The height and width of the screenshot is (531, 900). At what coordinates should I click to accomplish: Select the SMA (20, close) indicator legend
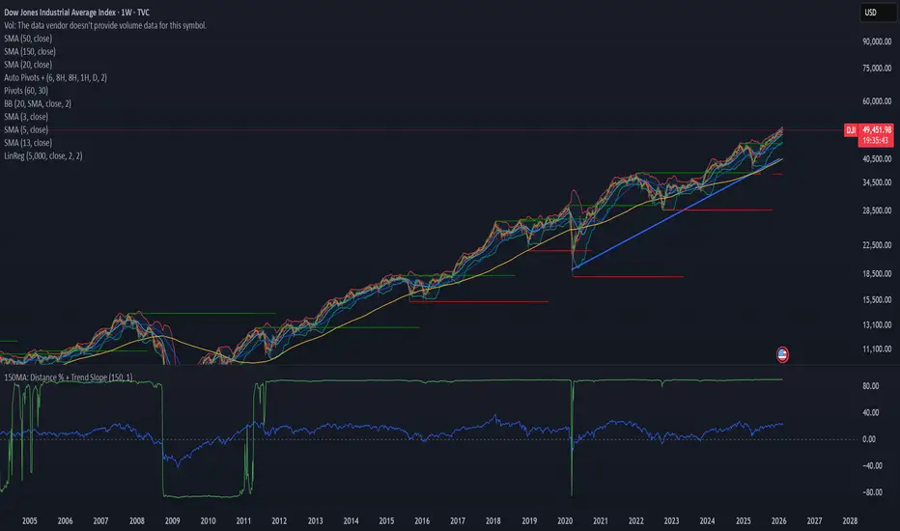pyautogui.click(x=28, y=65)
